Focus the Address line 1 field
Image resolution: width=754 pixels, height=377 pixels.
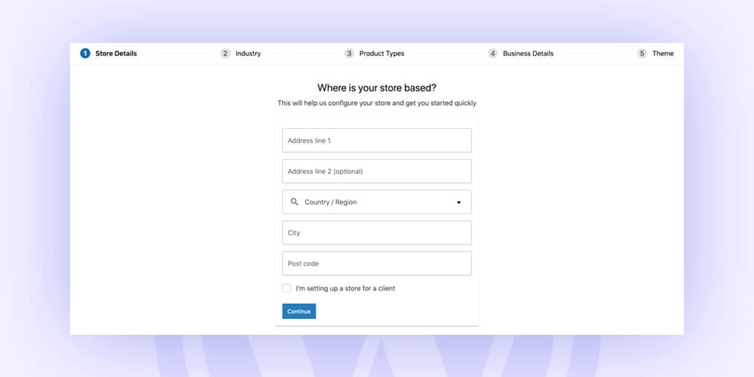(376, 140)
